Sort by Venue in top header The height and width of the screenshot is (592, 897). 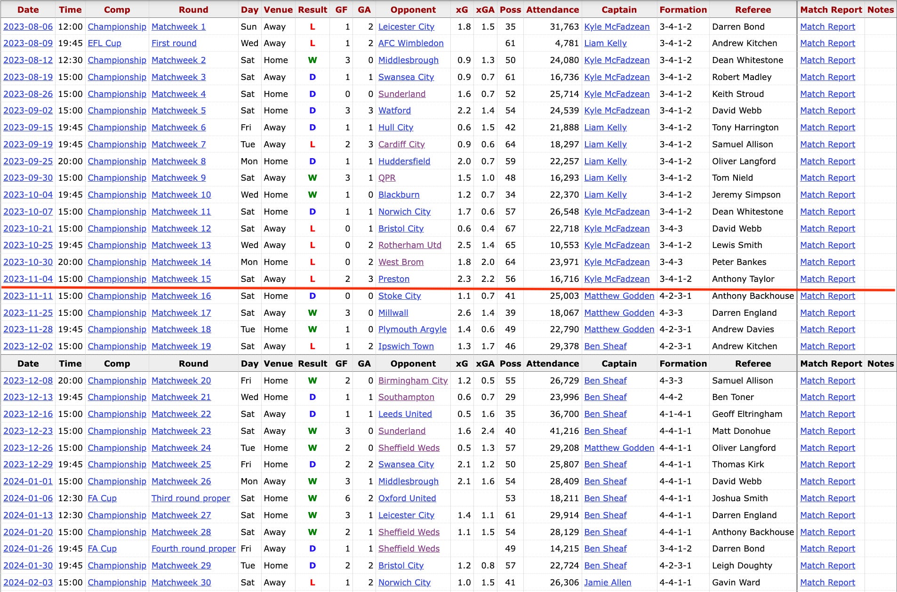pos(278,10)
